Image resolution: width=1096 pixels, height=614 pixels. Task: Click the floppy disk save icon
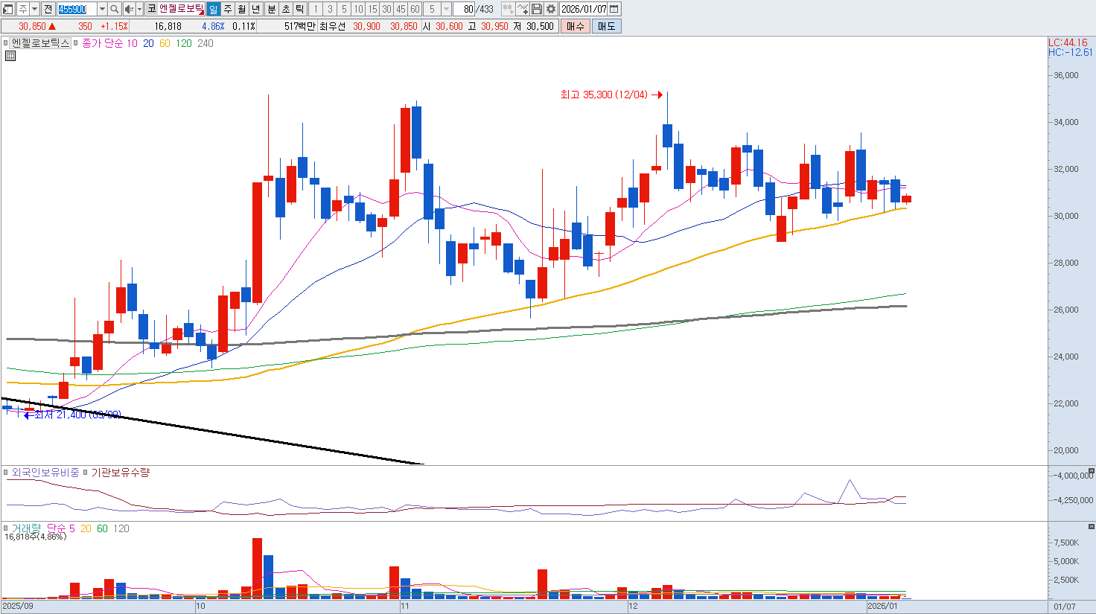(537, 9)
